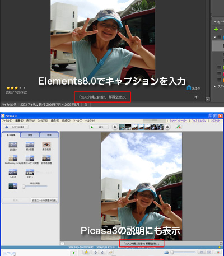Open 画像 menu in Picasa

pos(55,120)
